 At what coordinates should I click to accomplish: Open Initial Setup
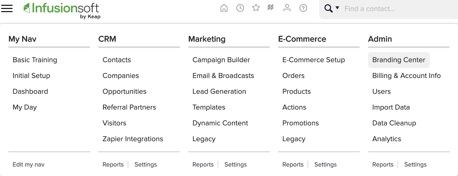31,76
